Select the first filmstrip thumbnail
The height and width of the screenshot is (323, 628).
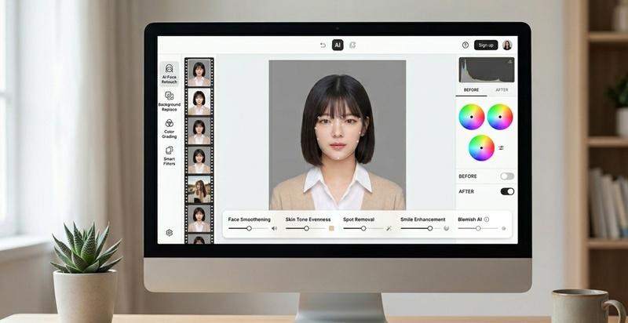[199, 73]
